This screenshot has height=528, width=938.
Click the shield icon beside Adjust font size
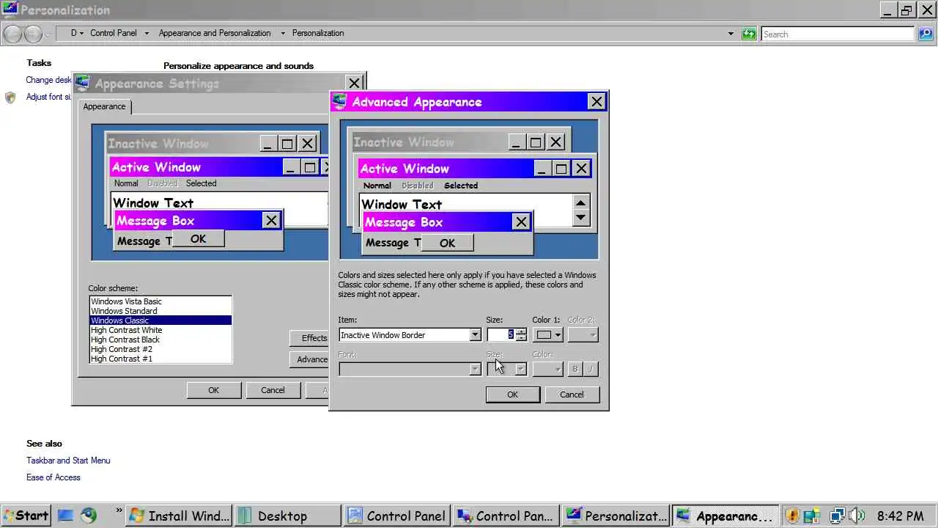click(x=10, y=98)
